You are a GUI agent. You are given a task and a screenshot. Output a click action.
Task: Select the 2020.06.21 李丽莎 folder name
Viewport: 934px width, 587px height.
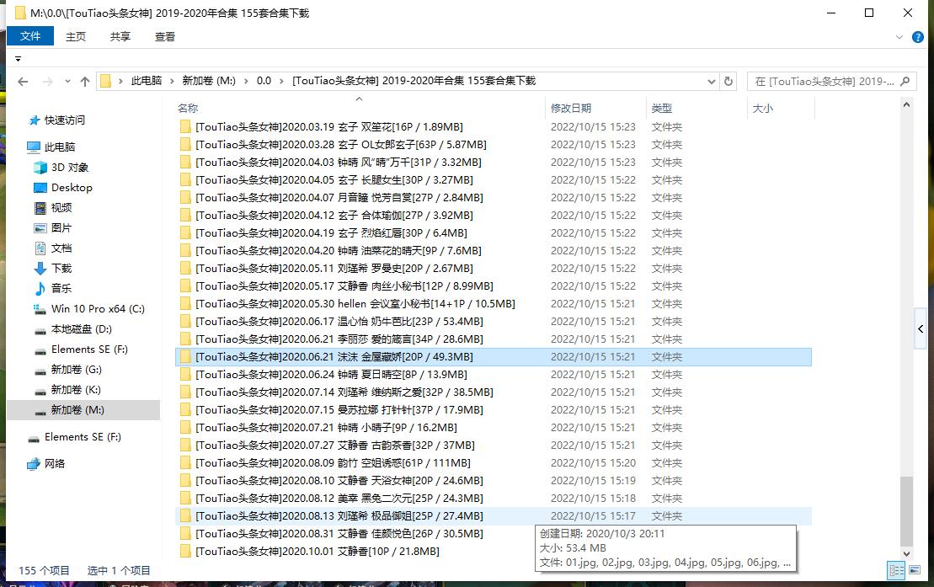pos(339,339)
